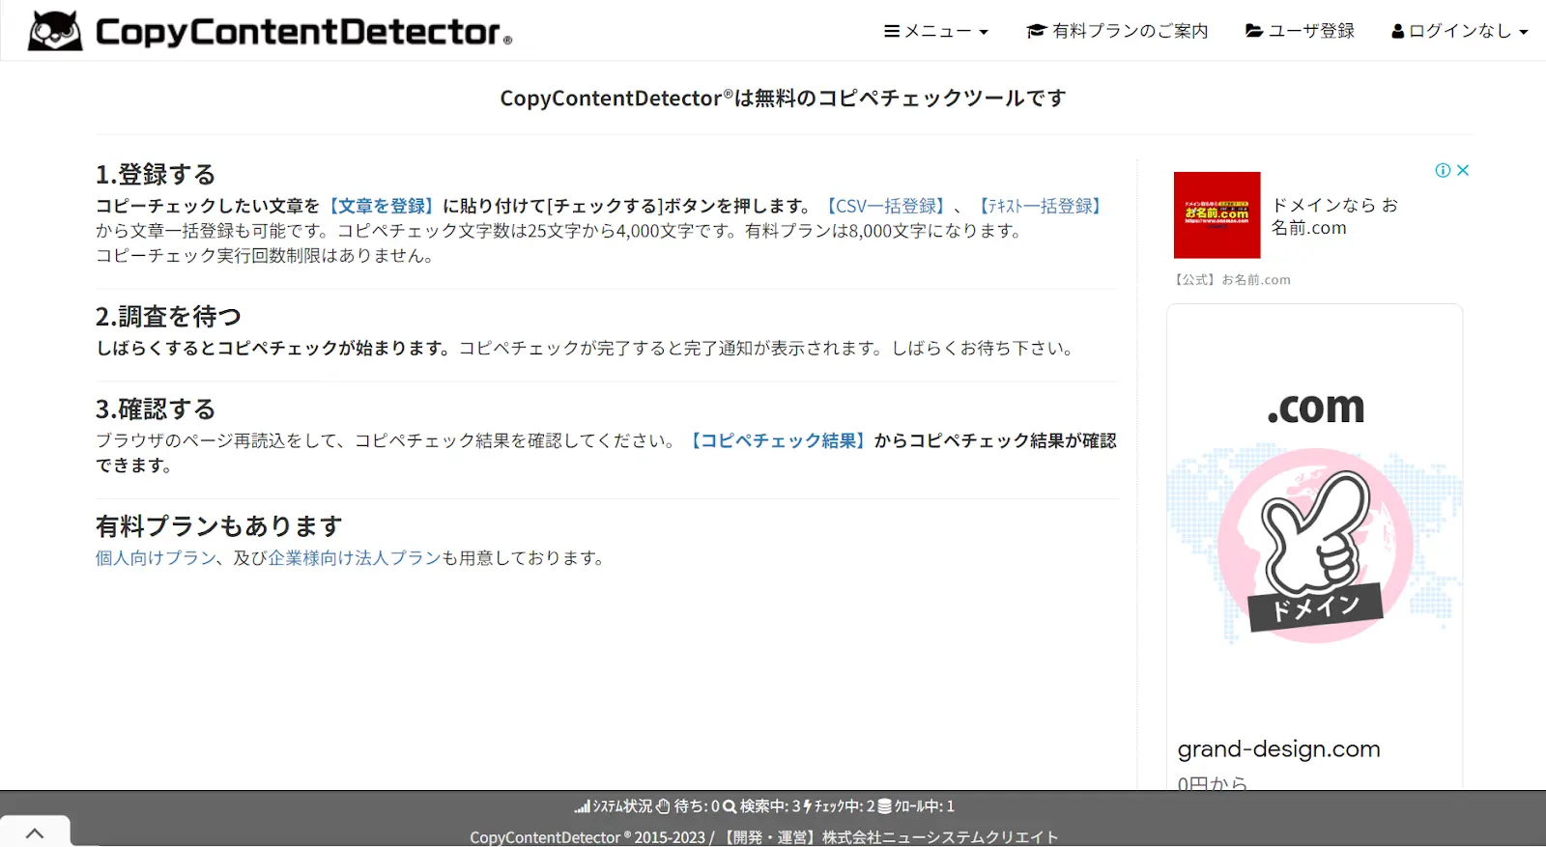Click the hand icon beside 待ち
The width and height of the screenshot is (1546, 847).
click(663, 805)
